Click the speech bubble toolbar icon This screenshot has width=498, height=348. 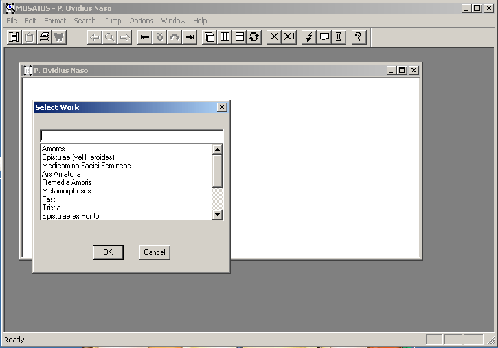tap(324, 37)
